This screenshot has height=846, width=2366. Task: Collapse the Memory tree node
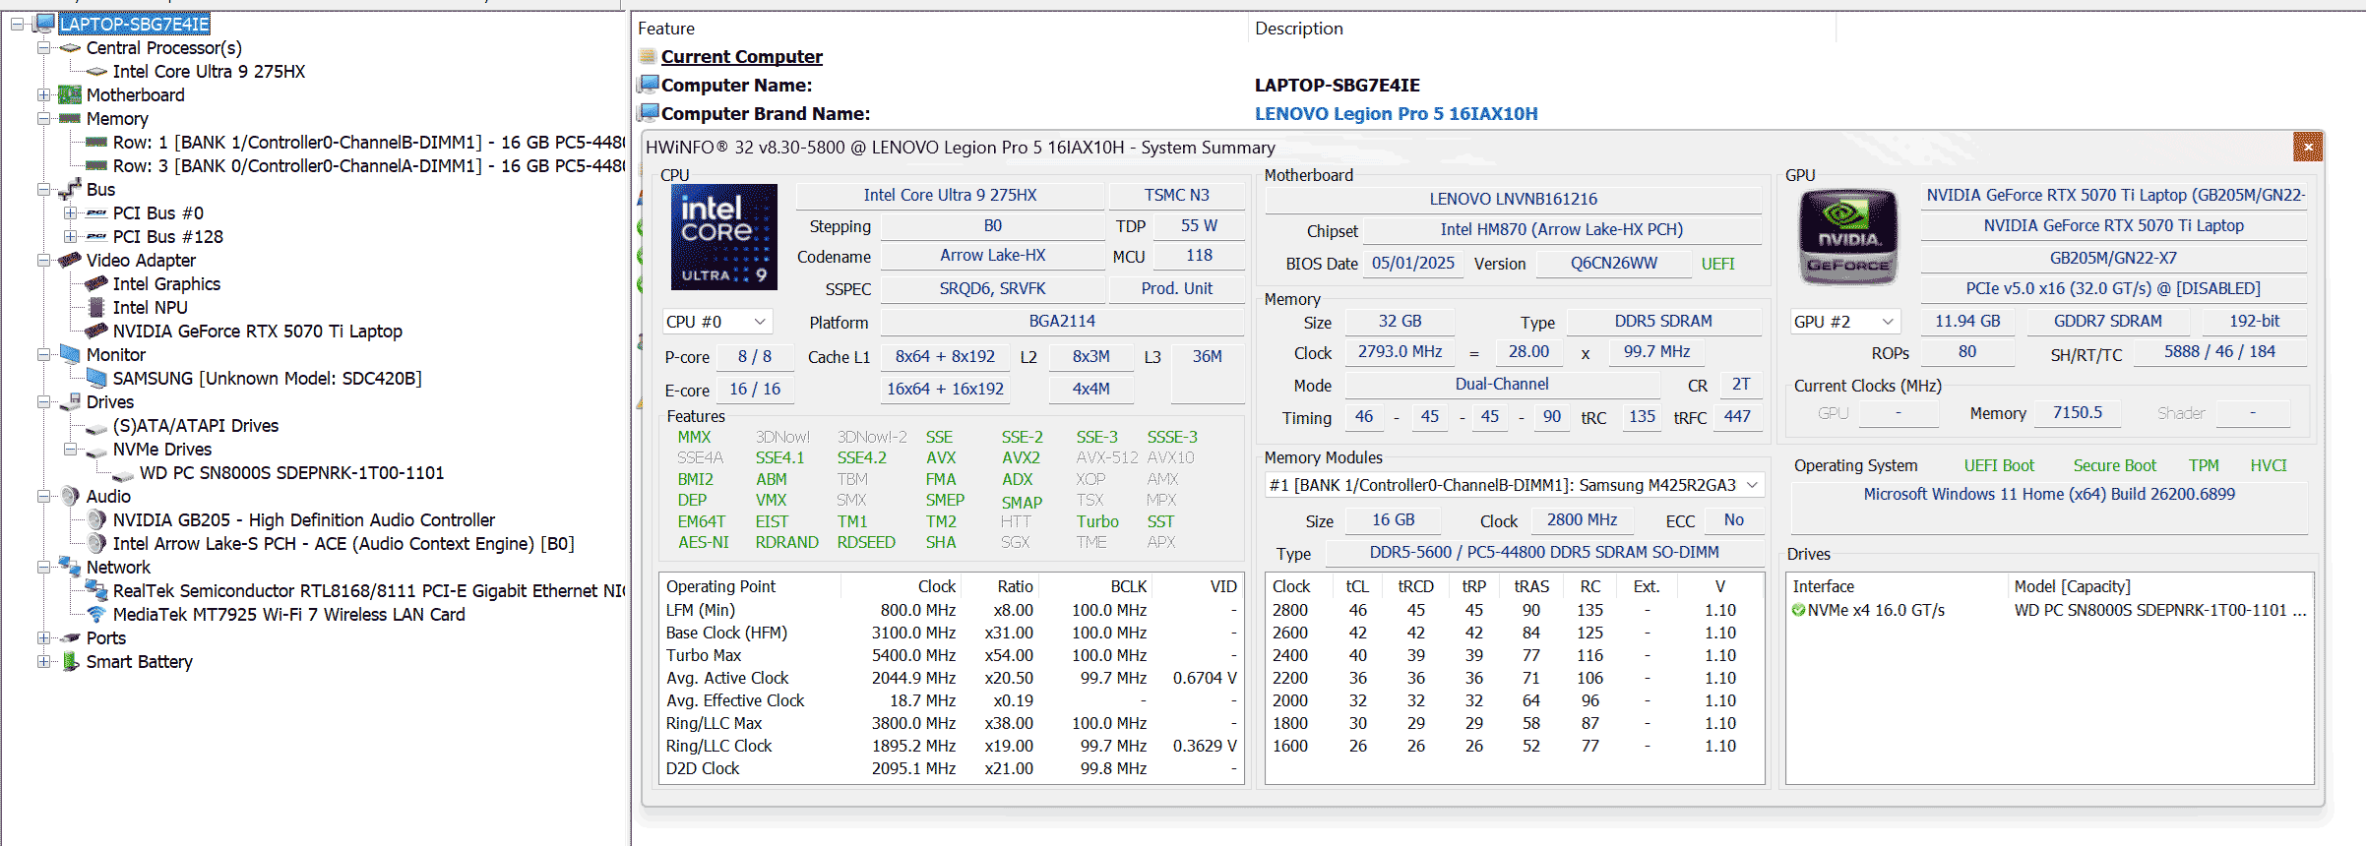point(43,119)
